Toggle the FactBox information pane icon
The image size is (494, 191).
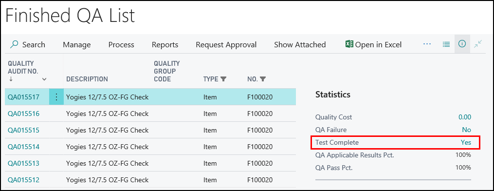pos(462,44)
